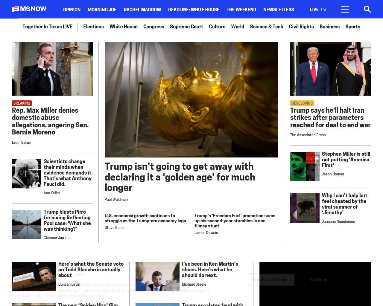The image size is (383, 306).
Task: View author Jeneane Nicodemus
Action: pyautogui.click(x=338, y=222)
